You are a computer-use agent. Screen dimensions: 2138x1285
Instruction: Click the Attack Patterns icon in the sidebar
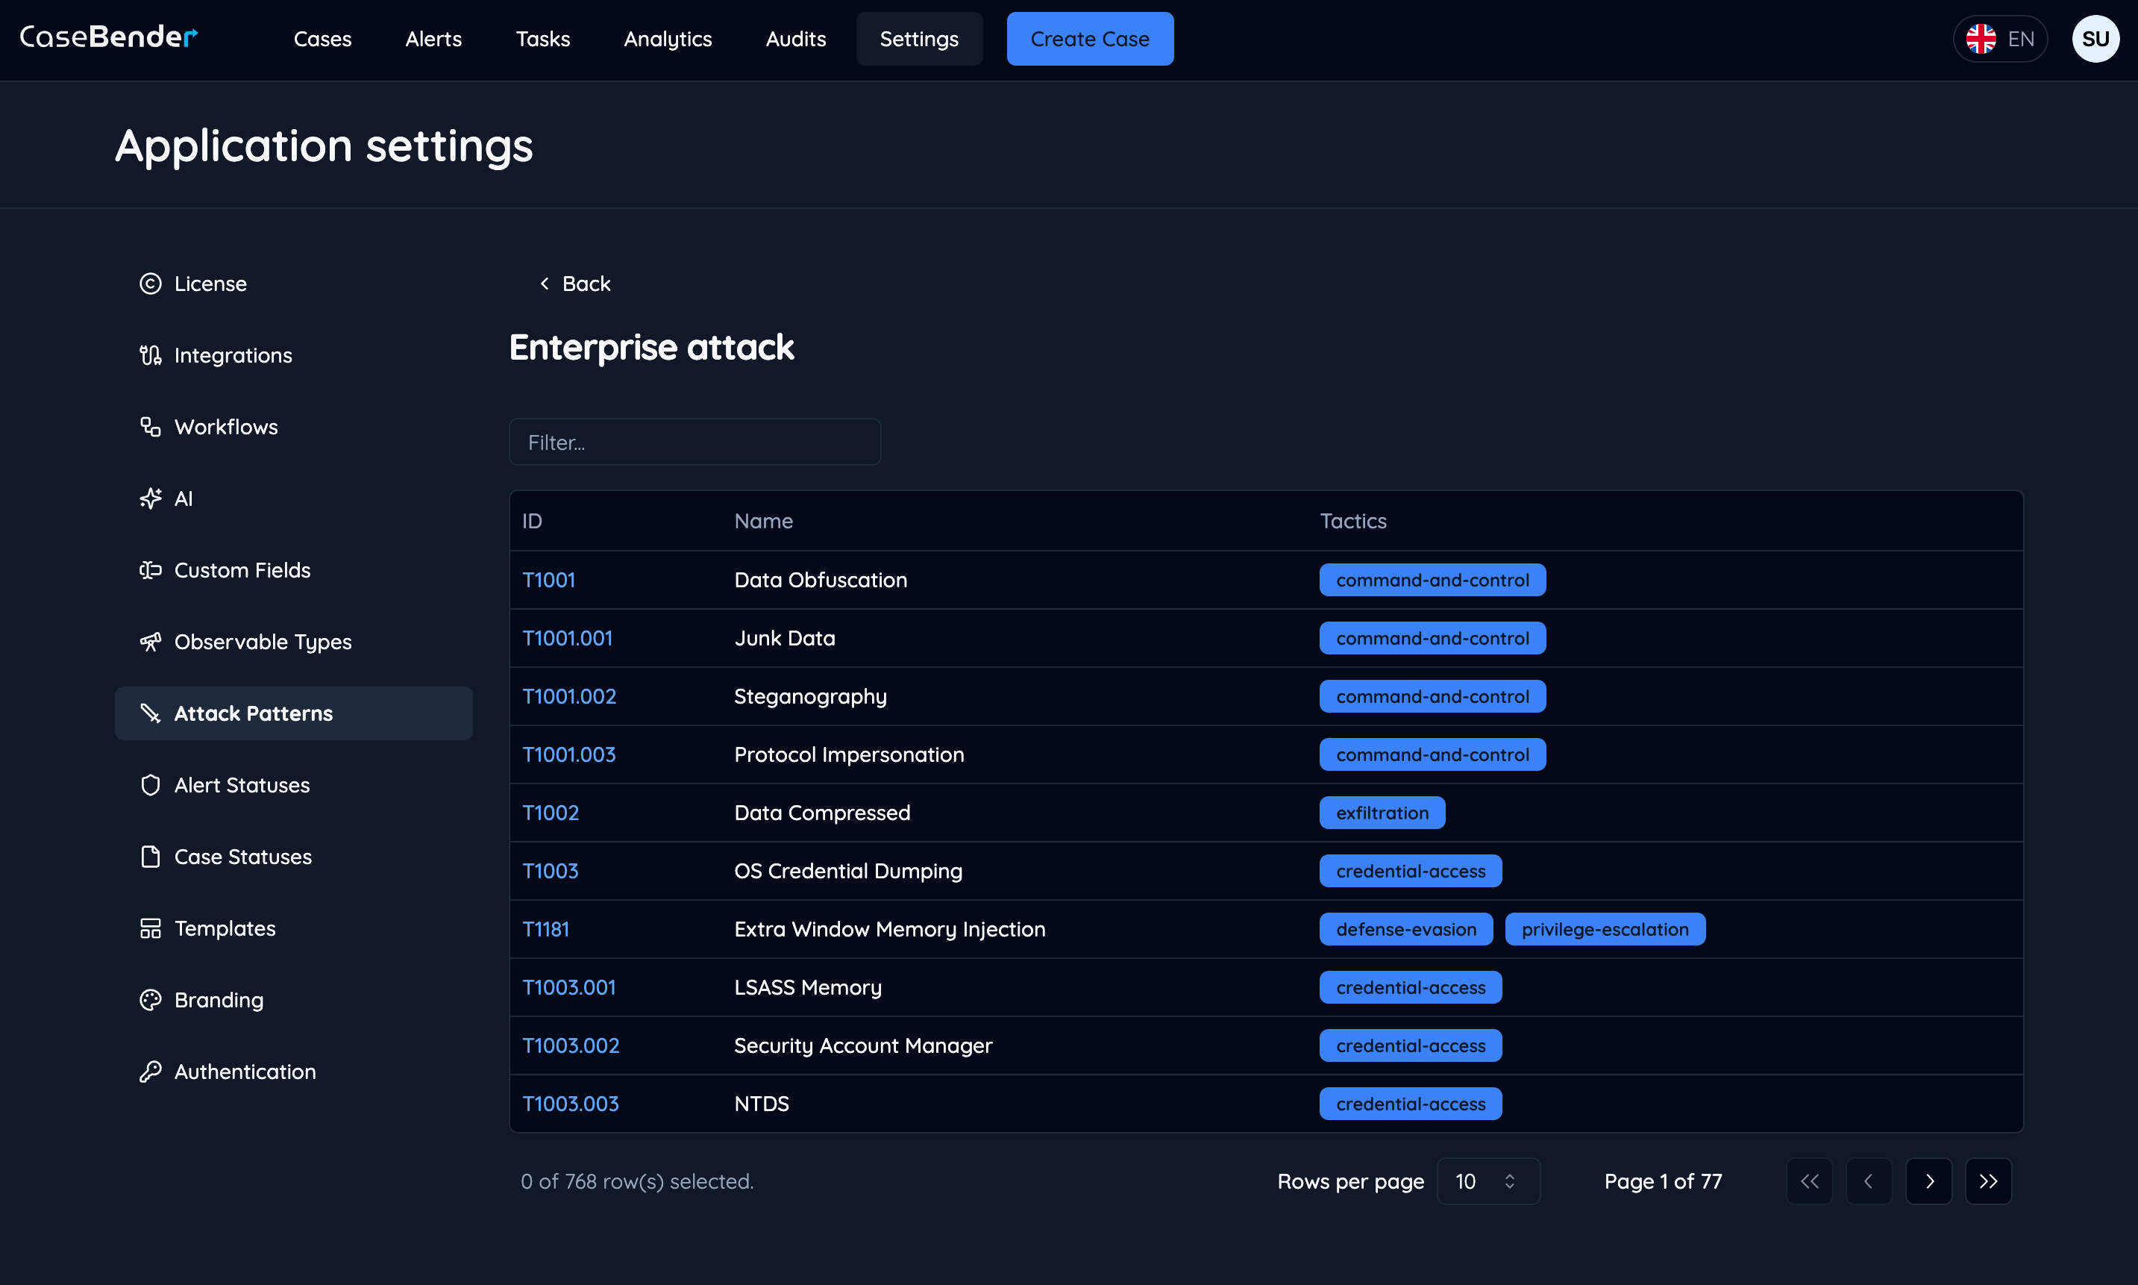pos(151,713)
